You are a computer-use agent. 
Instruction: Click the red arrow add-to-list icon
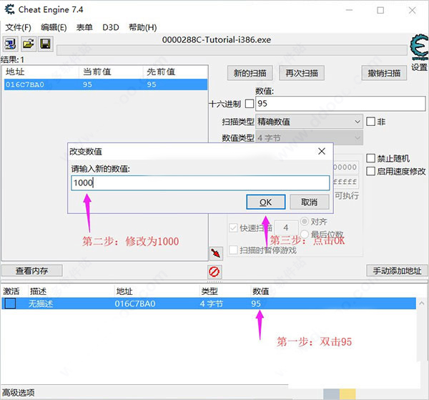[x=216, y=253]
